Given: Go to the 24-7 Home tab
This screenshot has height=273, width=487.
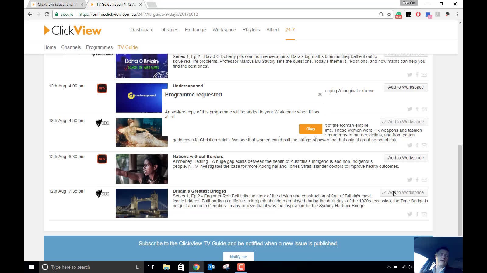Looking at the screenshot, I should 50,47.
